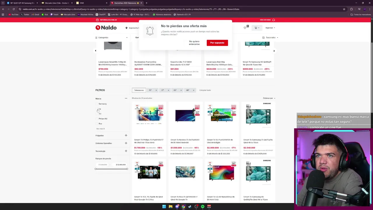Screen dimensions: 373x210
Task: Remove the 85" filter chip
Action: (x=181, y=90)
